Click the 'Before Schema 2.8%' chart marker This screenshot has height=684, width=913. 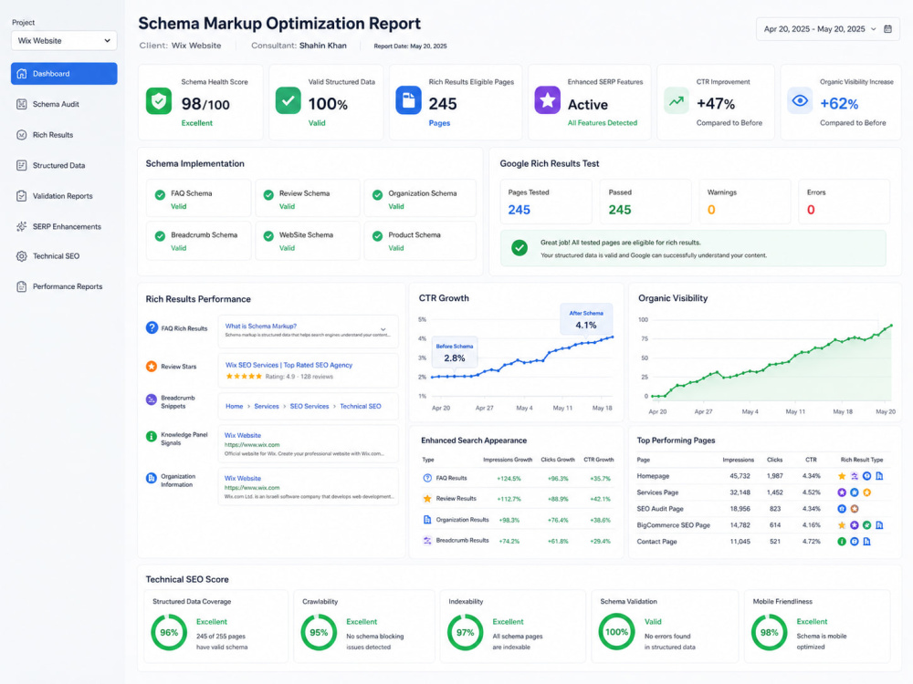coord(455,352)
